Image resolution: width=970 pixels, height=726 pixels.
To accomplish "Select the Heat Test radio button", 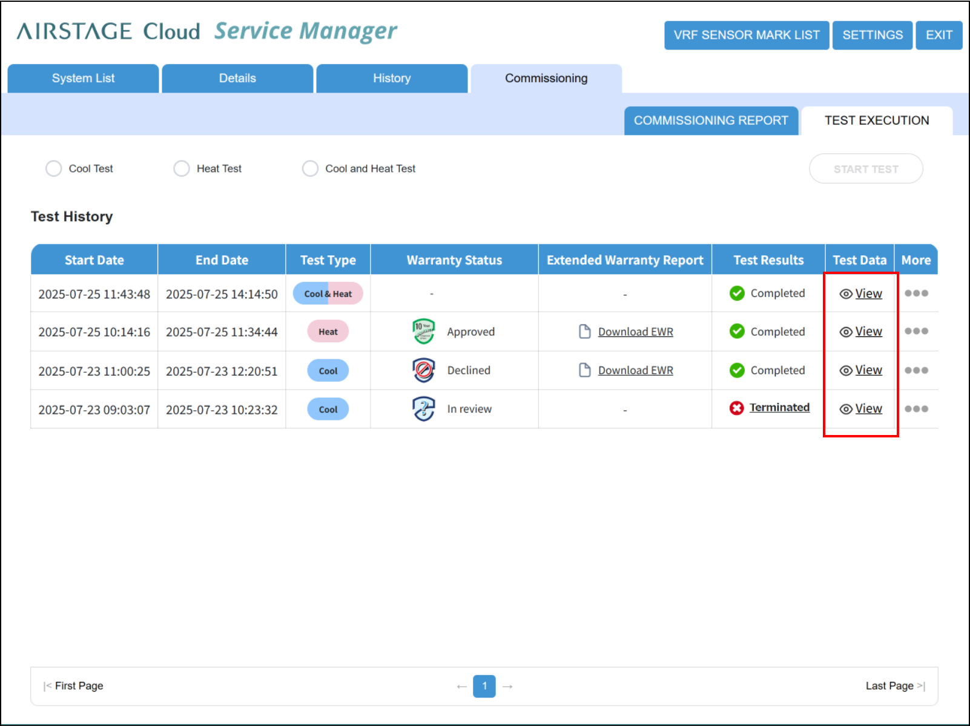I will [182, 168].
